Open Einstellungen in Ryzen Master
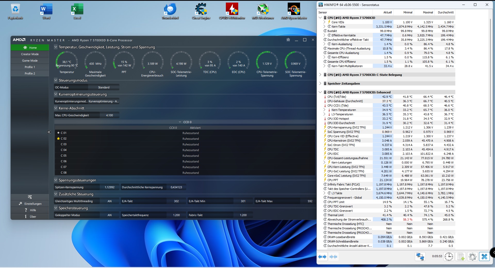The width and height of the screenshot is (495, 268). [x=30, y=204]
